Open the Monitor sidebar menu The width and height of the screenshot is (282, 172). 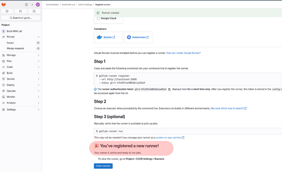point(21,97)
